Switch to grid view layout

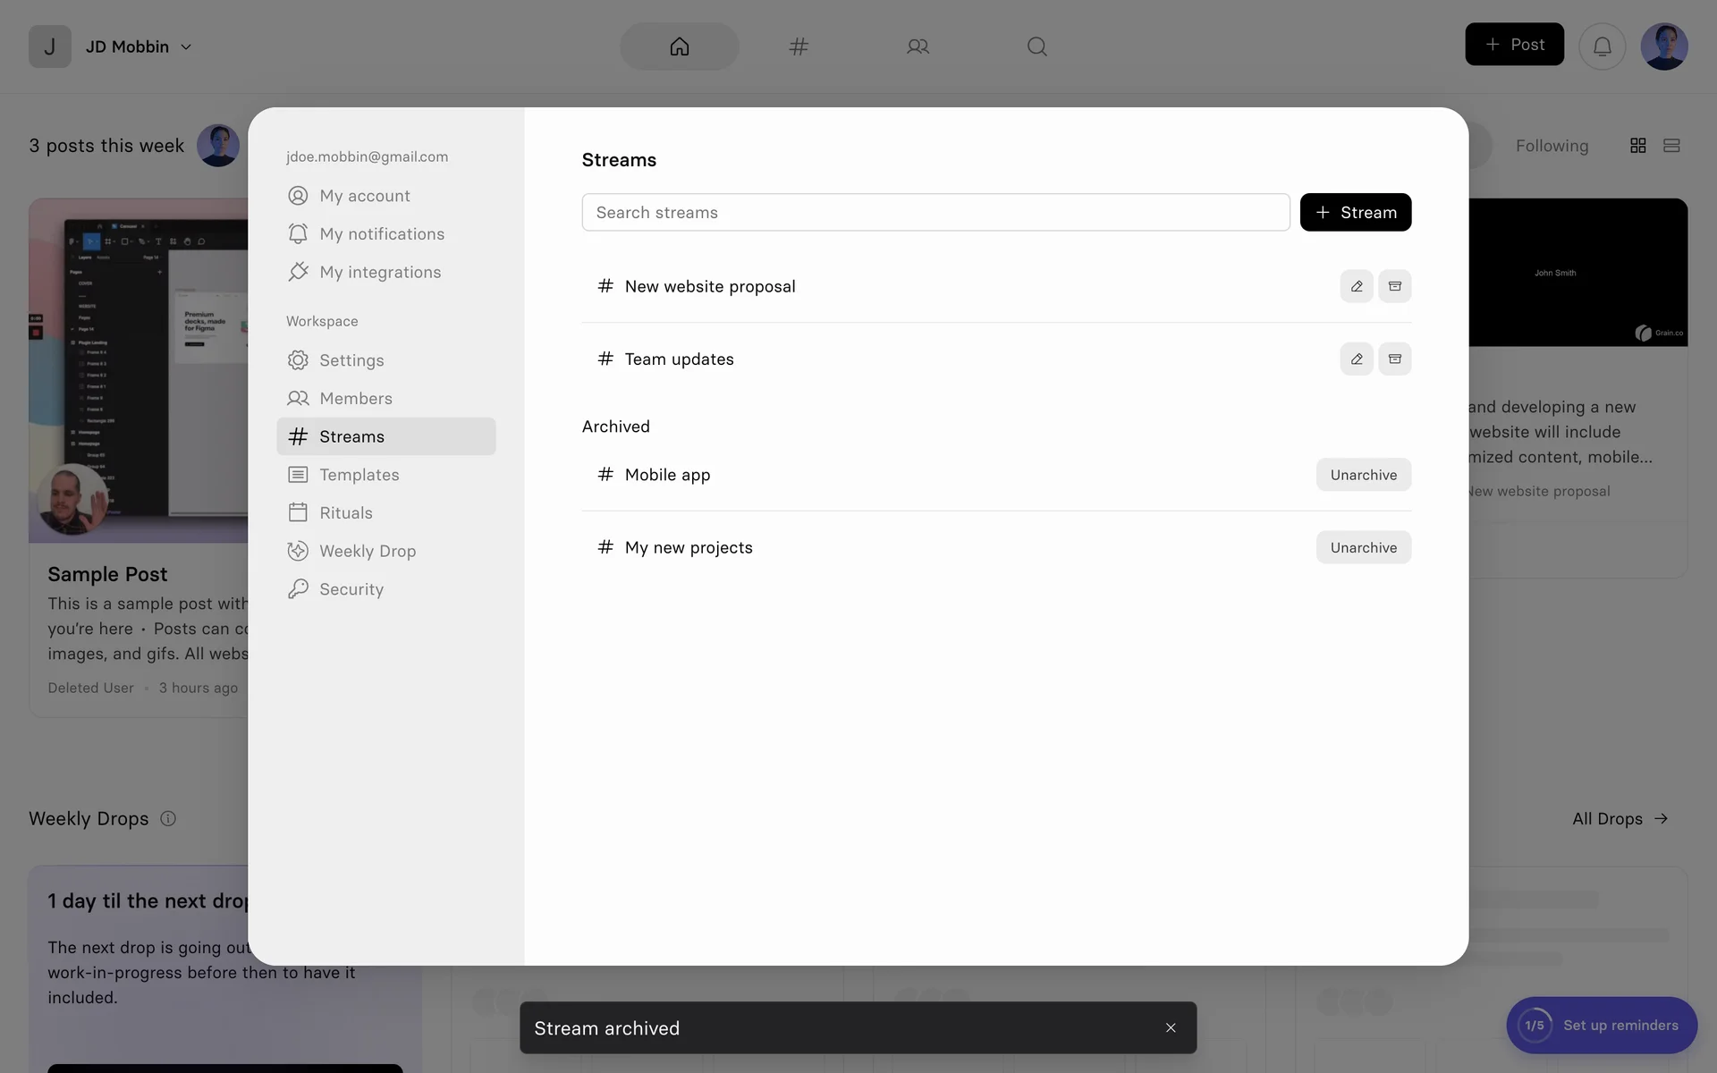click(x=1637, y=145)
